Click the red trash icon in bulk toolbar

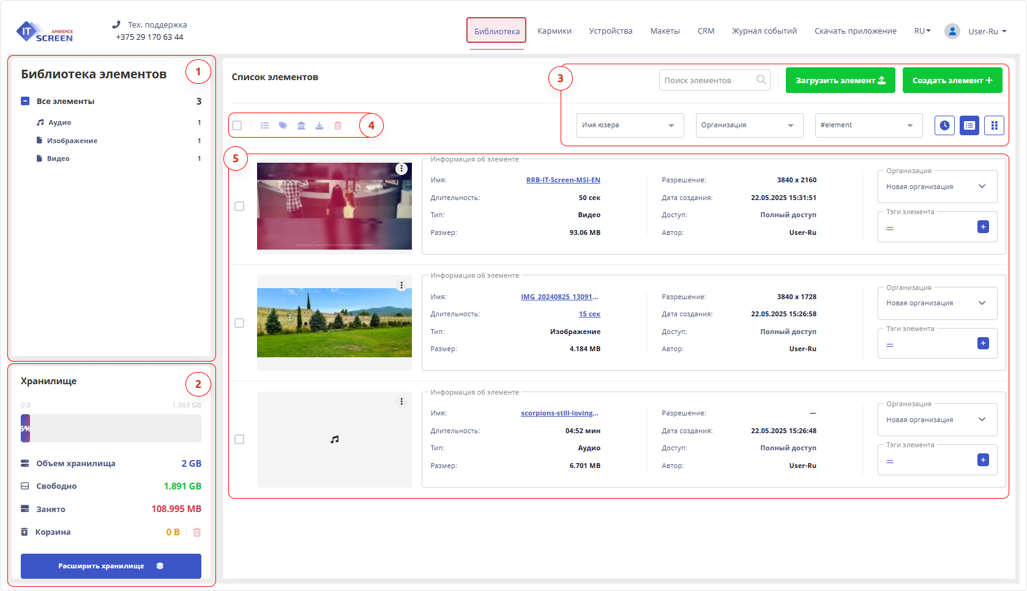click(x=338, y=125)
